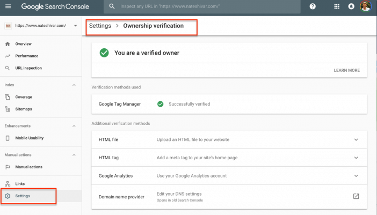The image size is (377, 215).
Task: Open Coverage report
Action: tap(24, 97)
